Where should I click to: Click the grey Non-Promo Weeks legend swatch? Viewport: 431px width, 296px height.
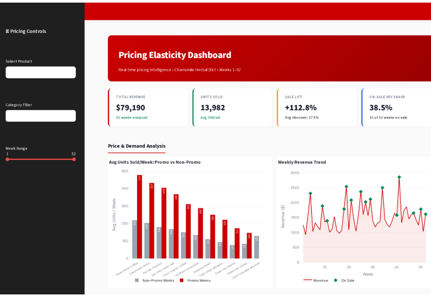[137, 280]
